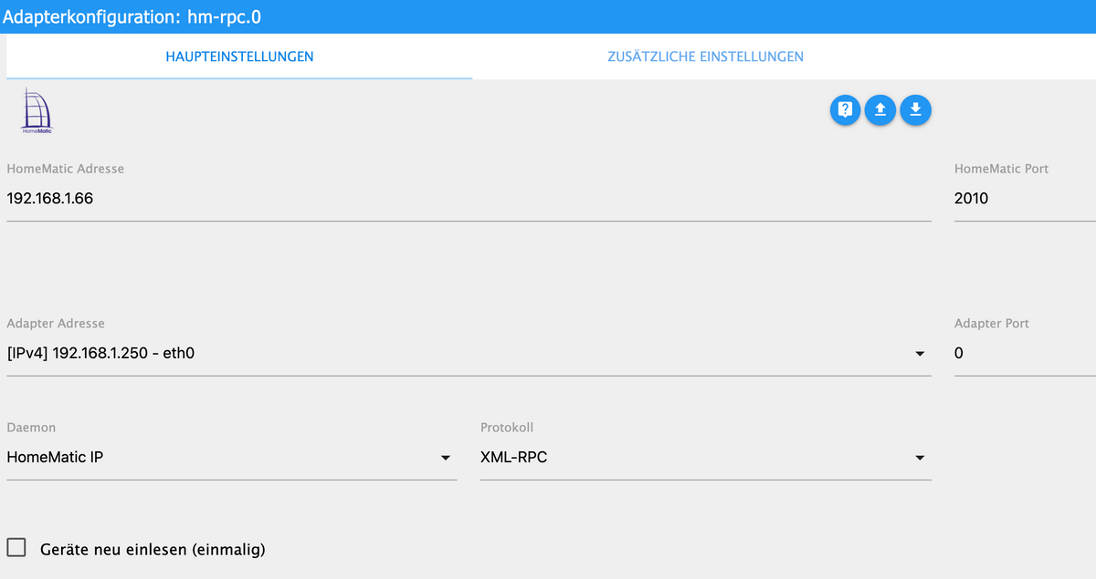This screenshot has width=1096, height=579.
Task: Open the Daemon dropdown showing HomeMatic IP
Action: click(x=231, y=458)
